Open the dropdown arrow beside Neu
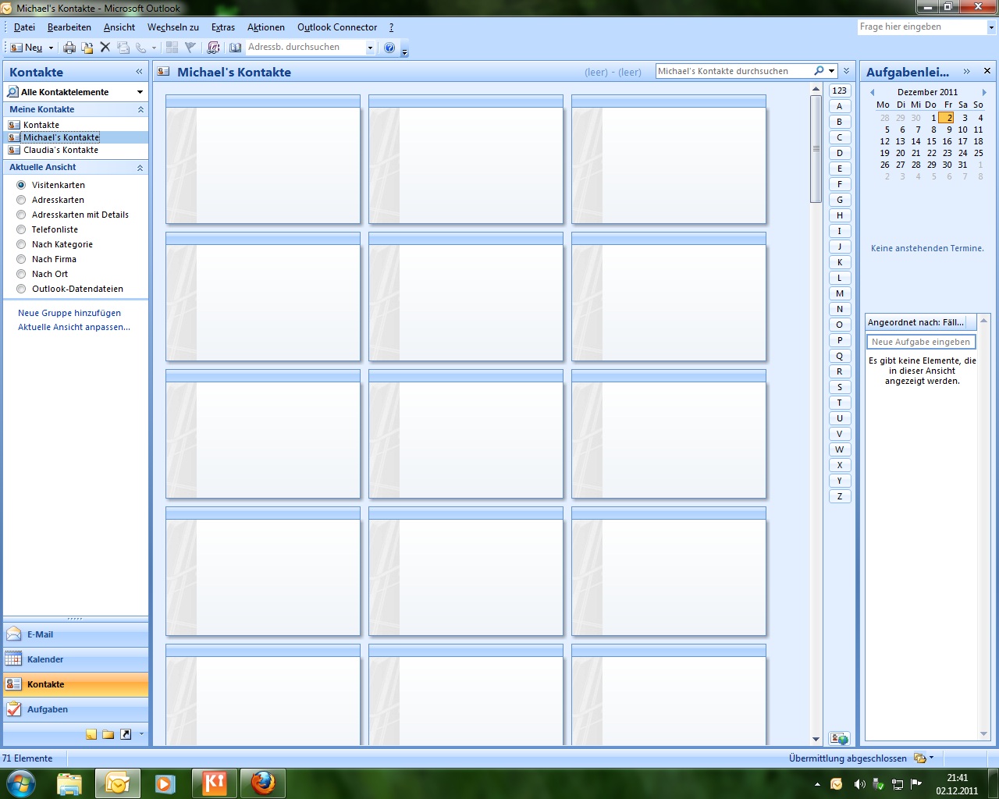This screenshot has height=799, width=999. point(52,48)
